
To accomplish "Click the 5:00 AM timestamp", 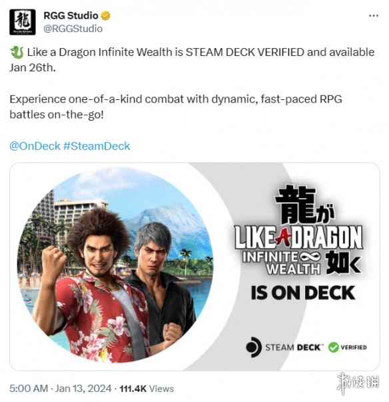I will [29, 389].
